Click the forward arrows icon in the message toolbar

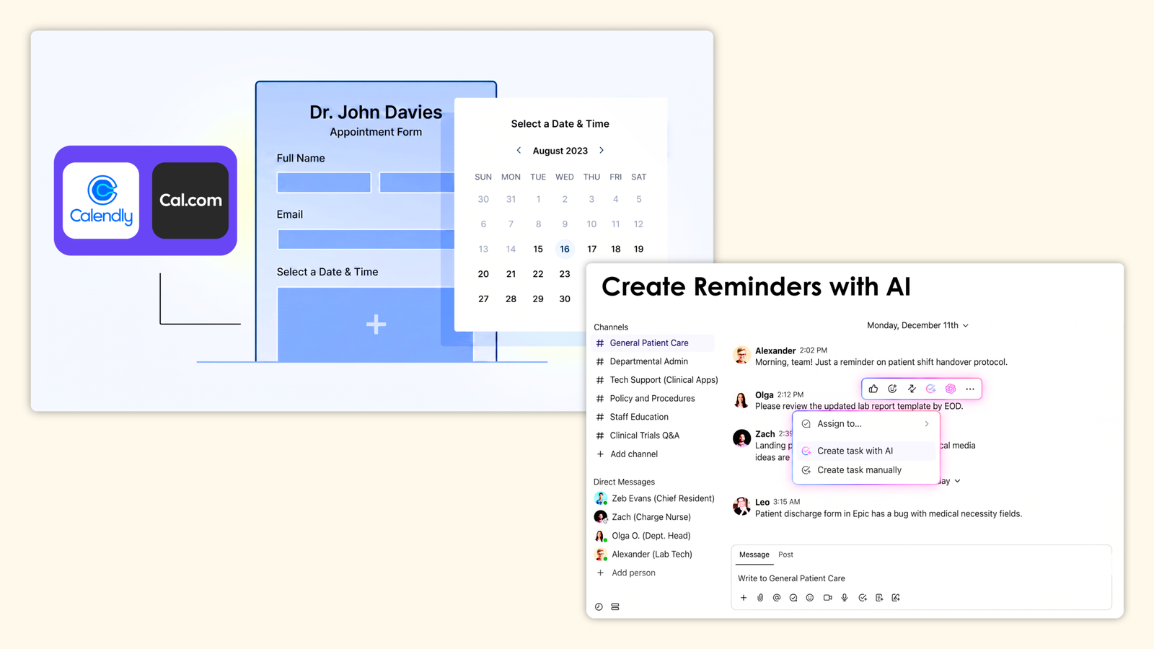point(912,389)
